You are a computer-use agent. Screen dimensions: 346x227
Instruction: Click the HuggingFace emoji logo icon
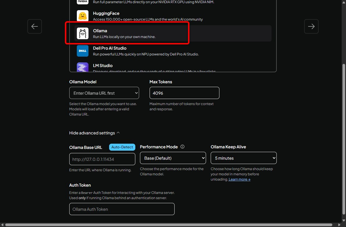[x=83, y=16]
